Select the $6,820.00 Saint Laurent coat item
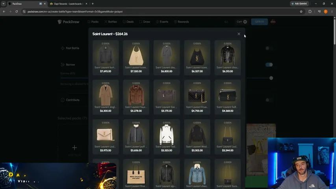Image resolution: width=336 pixels, height=189 pixels. [167, 57]
